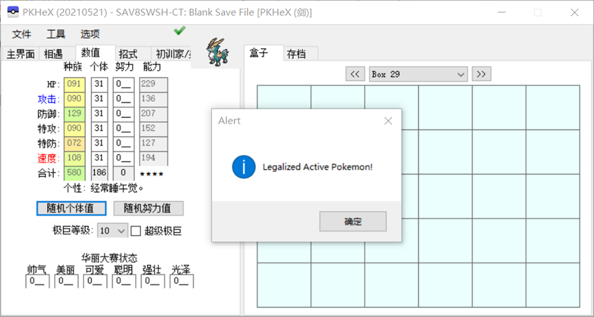This screenshot has width=594, height=317.
Task: Click the 聪明 contest stat field
Action: click(x=123, y=281)
